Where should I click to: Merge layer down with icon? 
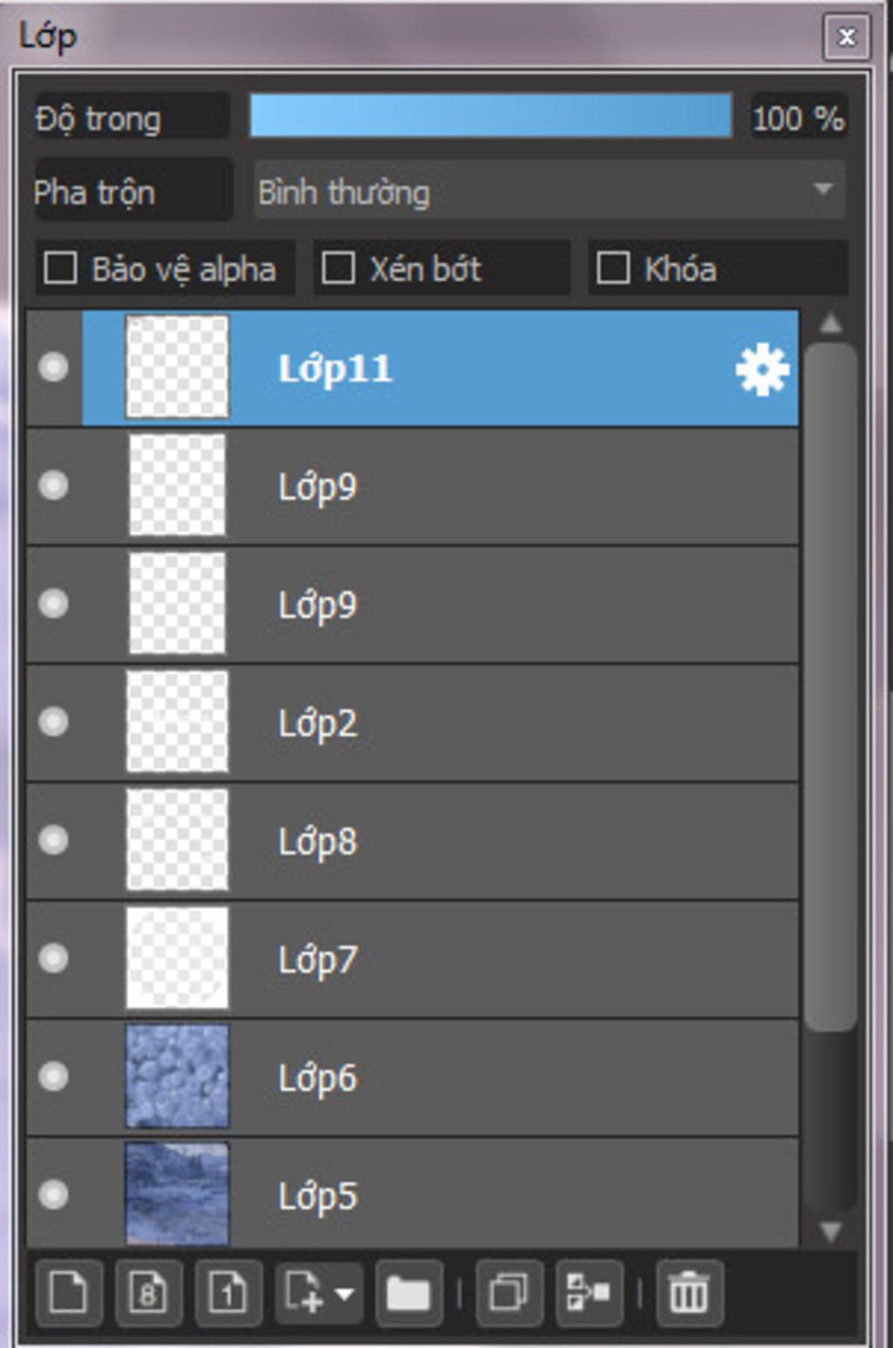[590, 1292]
